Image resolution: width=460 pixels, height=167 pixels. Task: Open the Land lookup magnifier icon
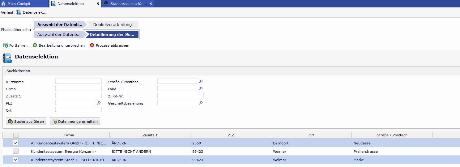(201, 89)
